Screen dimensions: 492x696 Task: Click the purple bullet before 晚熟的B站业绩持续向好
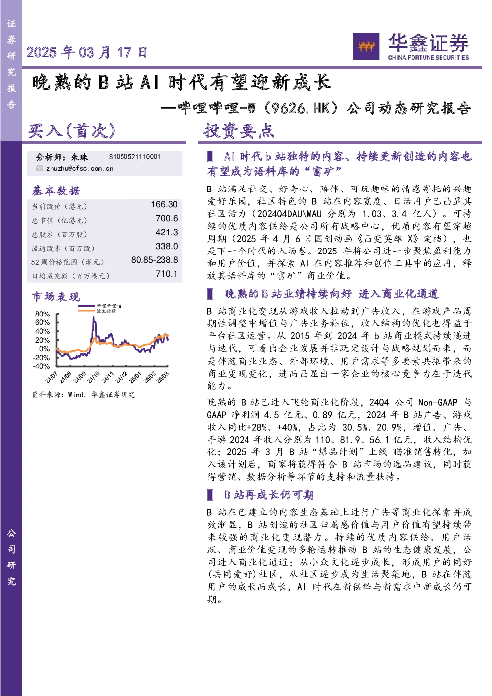210,294
